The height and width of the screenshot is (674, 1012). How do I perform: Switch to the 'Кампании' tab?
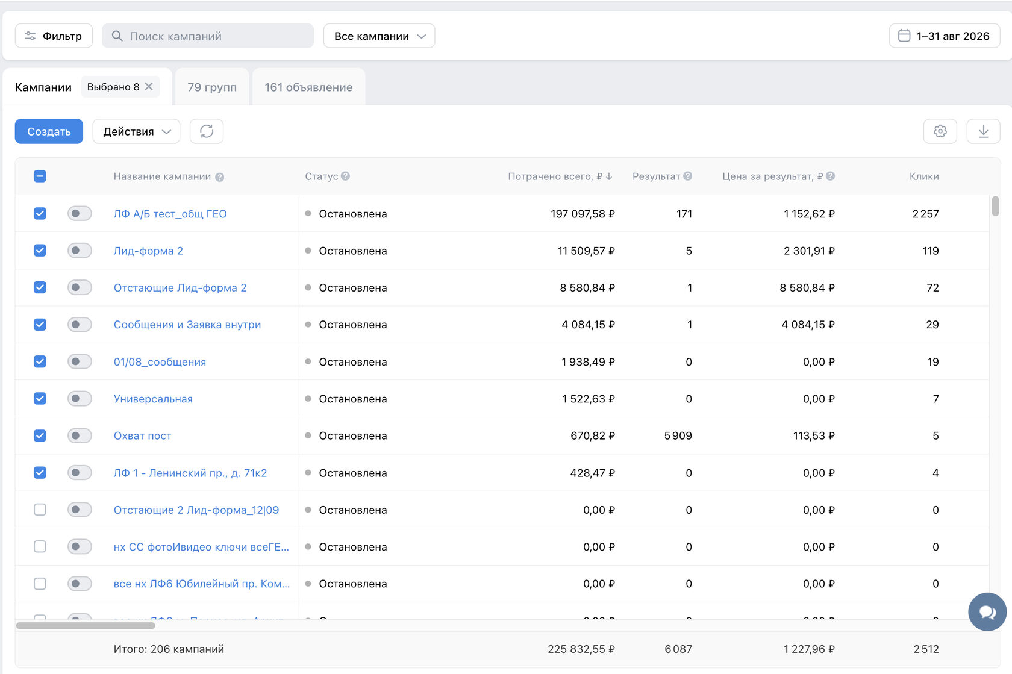click(43, 87)
